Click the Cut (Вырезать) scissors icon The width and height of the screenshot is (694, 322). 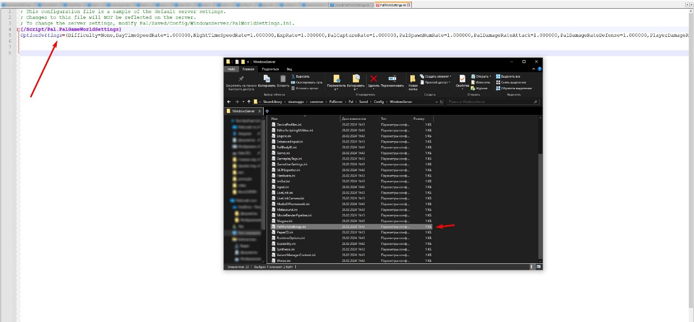[x=293, y=77]
